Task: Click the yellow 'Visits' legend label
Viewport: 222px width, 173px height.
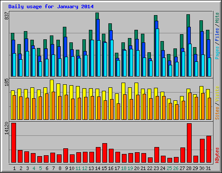Action: 217,94
